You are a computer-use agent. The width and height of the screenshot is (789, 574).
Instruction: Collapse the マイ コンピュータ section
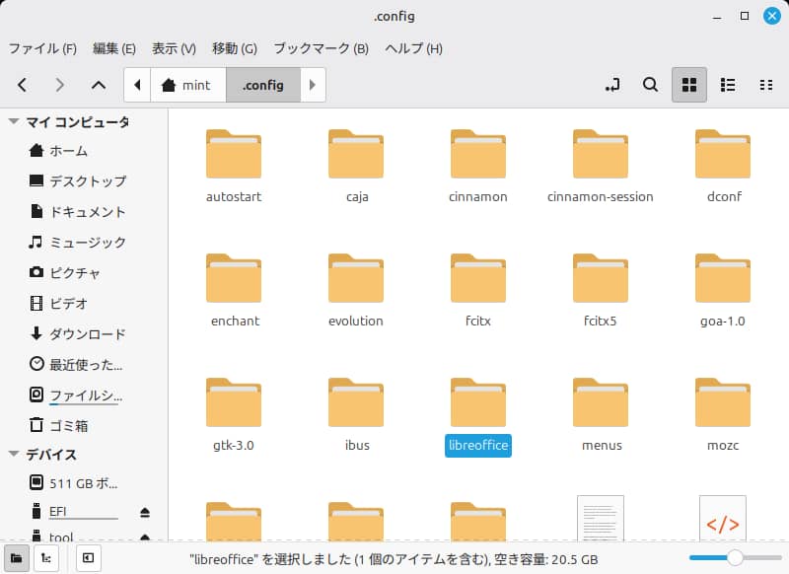pyautogui.click(x=12, y=121)
